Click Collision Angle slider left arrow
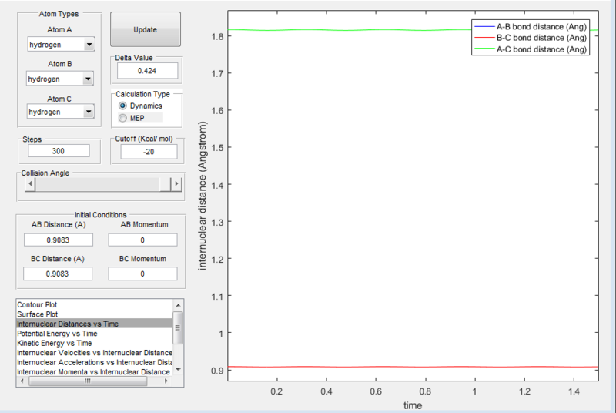 point(30,184)
